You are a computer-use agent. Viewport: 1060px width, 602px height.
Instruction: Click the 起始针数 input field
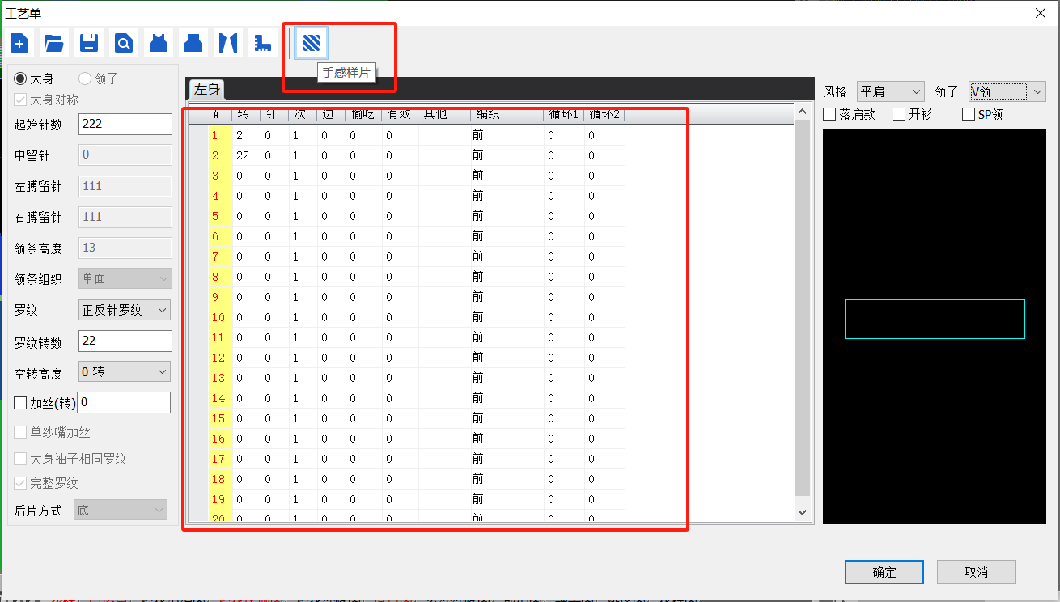pos(125,124)
